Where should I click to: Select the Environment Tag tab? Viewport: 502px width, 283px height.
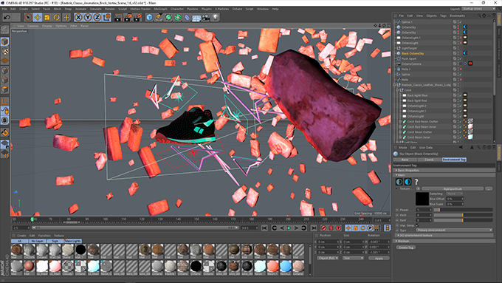pos(454,160)
